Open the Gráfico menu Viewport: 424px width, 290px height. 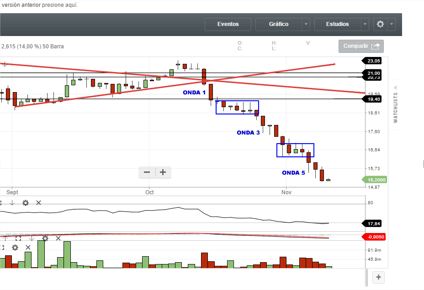coord(279,24)
